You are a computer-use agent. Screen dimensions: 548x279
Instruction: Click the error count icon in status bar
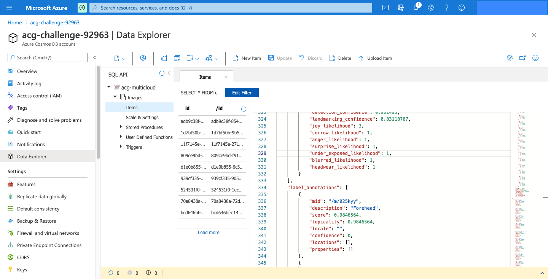click(x=130, y=273)
